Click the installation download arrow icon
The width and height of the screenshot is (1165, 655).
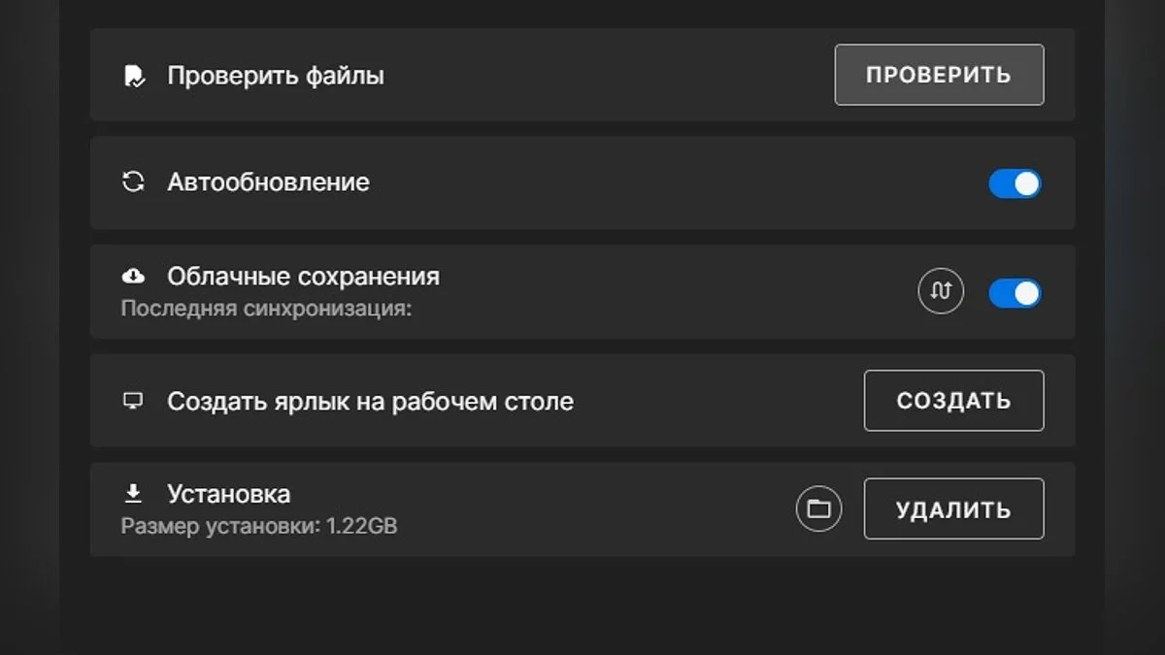(x=133, y=494)
